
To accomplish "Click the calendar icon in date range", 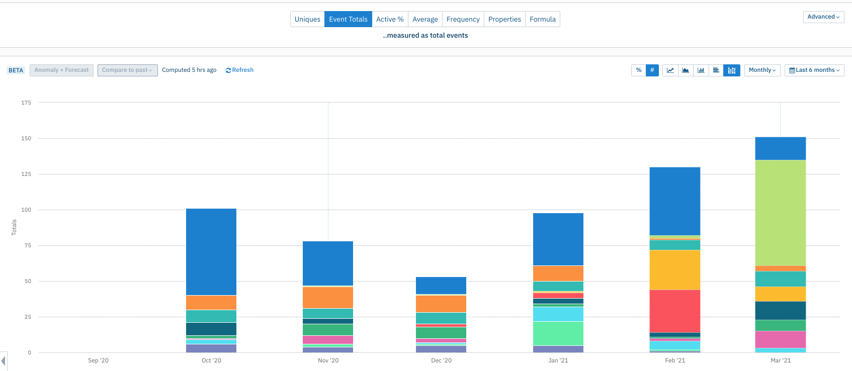I will point(792,70).
